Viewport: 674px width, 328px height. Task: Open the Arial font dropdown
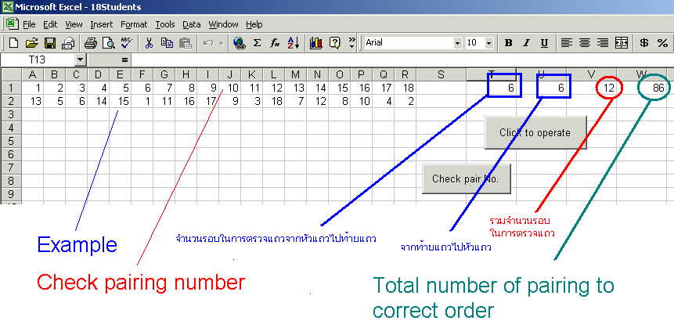click(457, 43)
